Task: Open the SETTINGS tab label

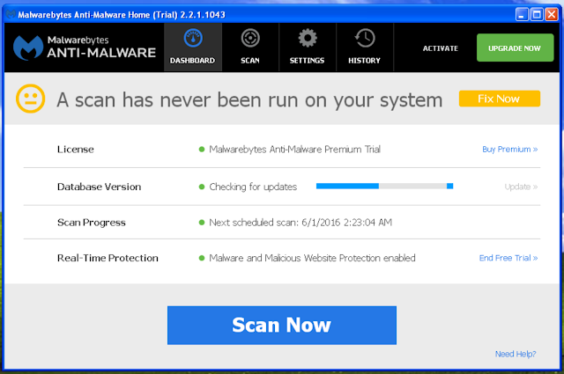Action: point(308,61)
